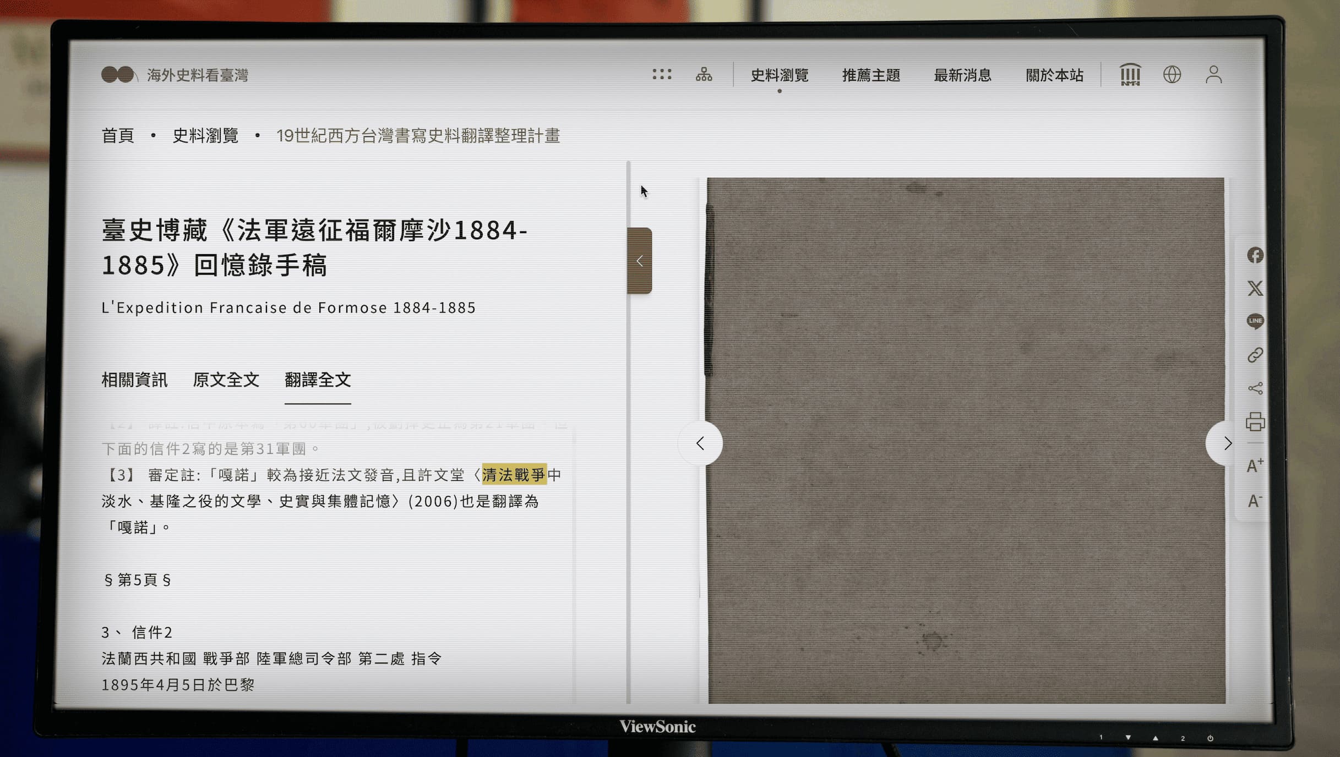Switch to 相關資訊 tab
This screenshot has width=1340, height=757.
click(x=134, y=380)
